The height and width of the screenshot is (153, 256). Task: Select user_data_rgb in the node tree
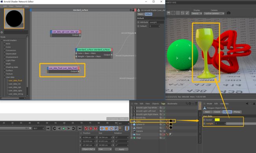pos(15,87)
